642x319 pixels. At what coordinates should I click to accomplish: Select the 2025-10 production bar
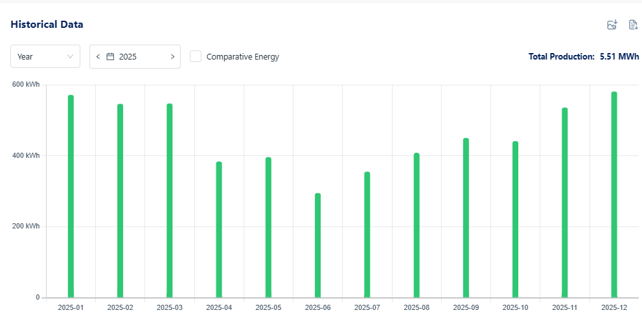[x=515, y=219]
